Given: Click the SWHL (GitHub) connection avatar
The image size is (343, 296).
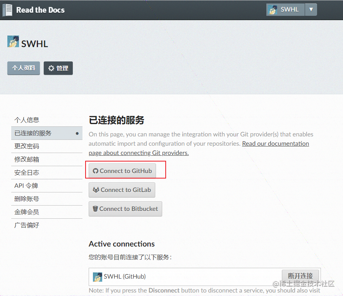Looking at the screenshot, I should coord(98,277).
